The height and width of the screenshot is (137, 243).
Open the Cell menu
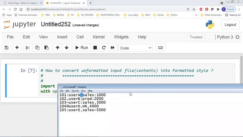(80, 37)
